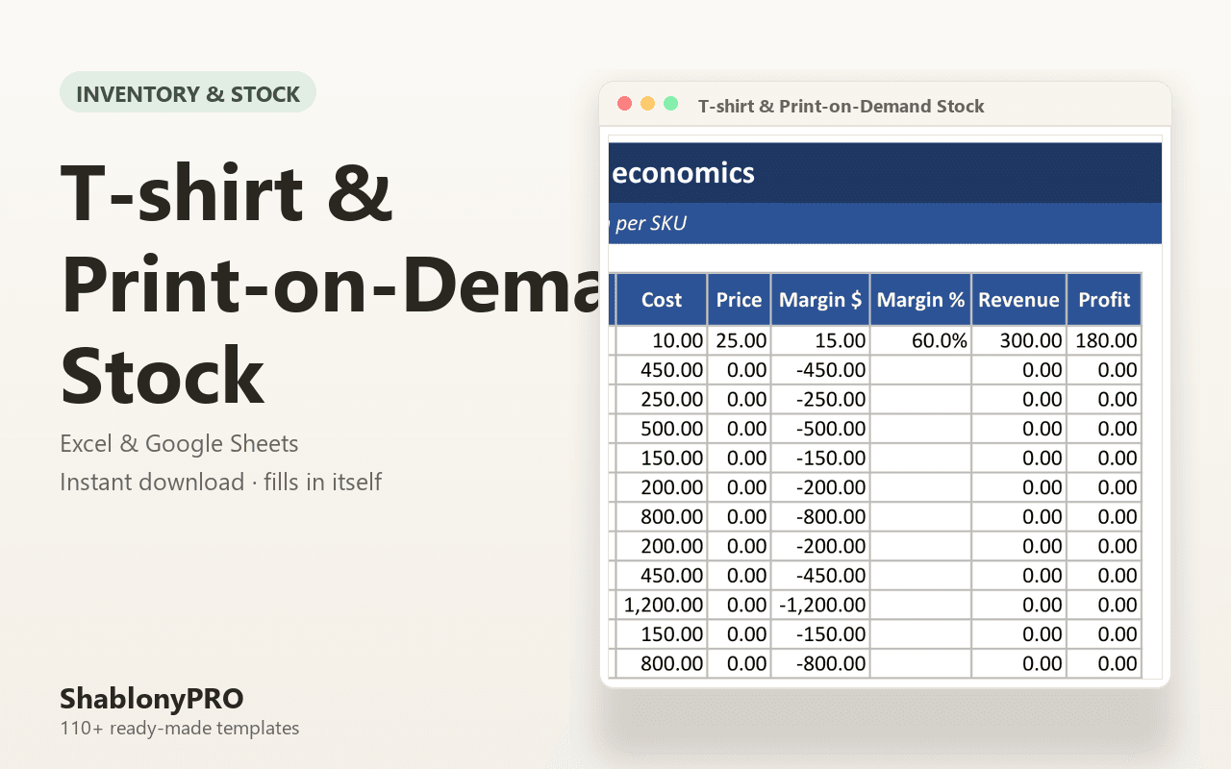Image resolution: width=1231 pixels, height=769 pixels.
Task: Click the Instant download fills in itself line
Action: 221,482
